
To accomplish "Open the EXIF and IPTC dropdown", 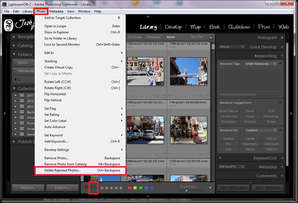I will tap(231, 167).
